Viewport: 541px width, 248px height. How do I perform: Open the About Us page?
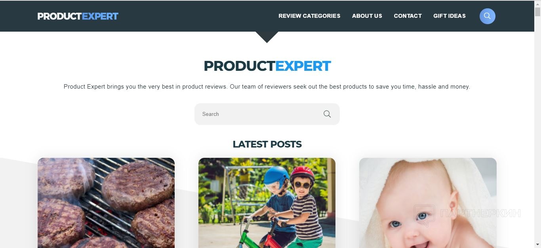[x=367, y=16]
